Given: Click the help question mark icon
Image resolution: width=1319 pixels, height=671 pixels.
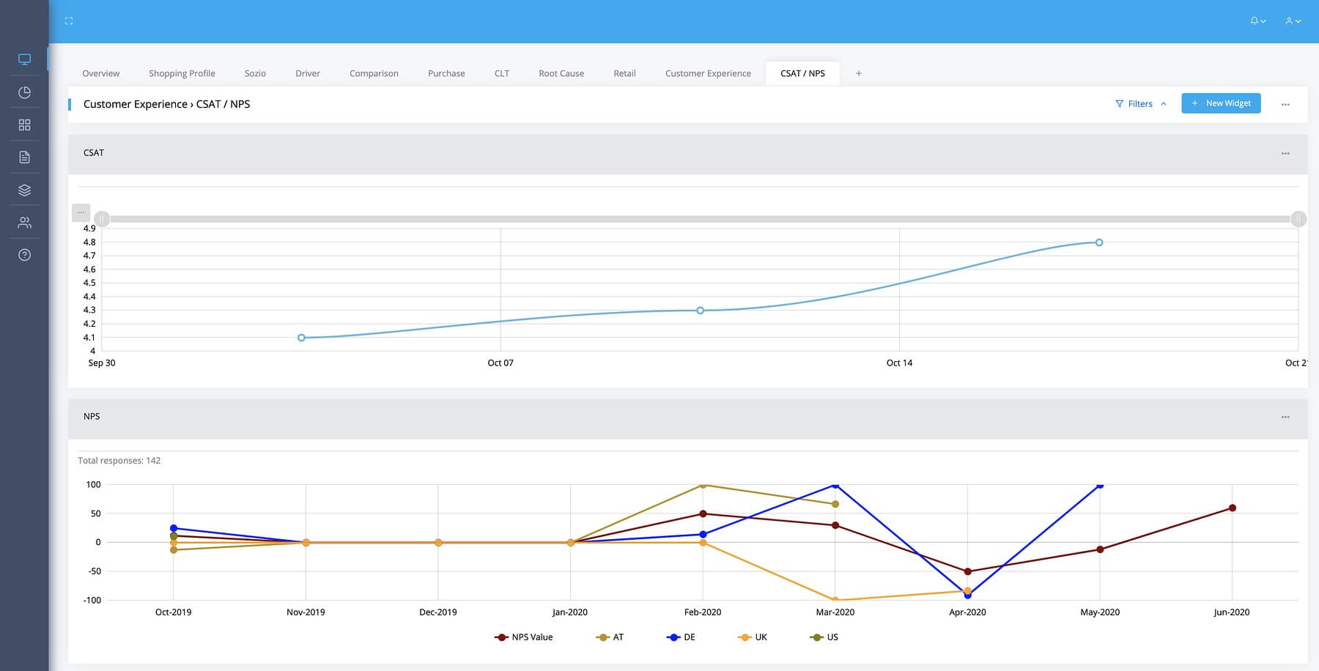Looking at the screenshot, I should tap(24, 255).
